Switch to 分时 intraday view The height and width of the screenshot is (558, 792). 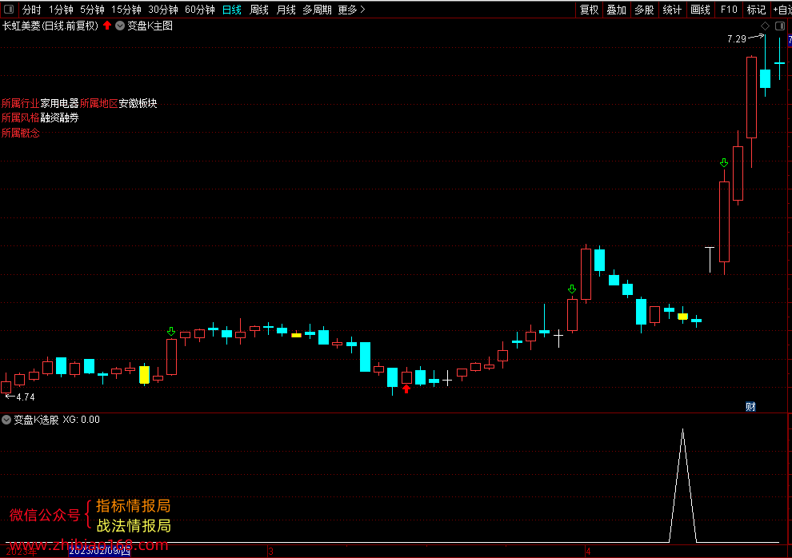tap(32, 10)
